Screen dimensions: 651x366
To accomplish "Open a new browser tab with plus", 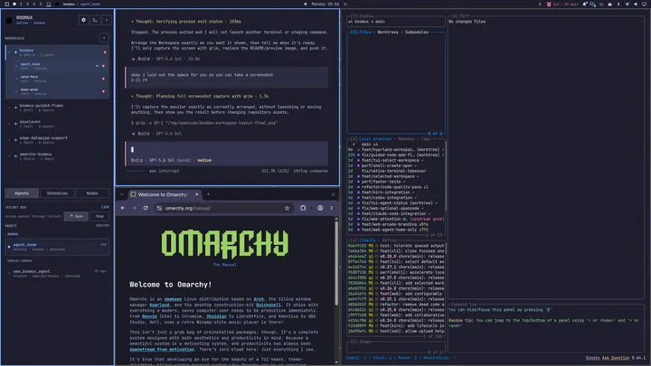I will click(208, 194).
